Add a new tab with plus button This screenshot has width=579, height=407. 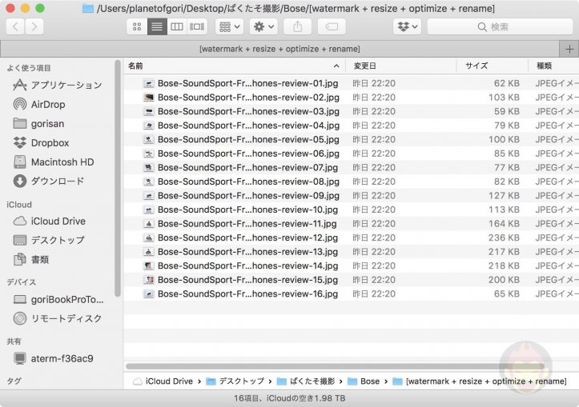(569, 49)
